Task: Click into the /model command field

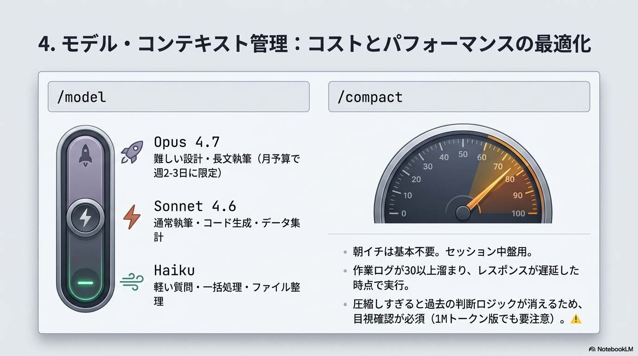Action: coord(179,96)
